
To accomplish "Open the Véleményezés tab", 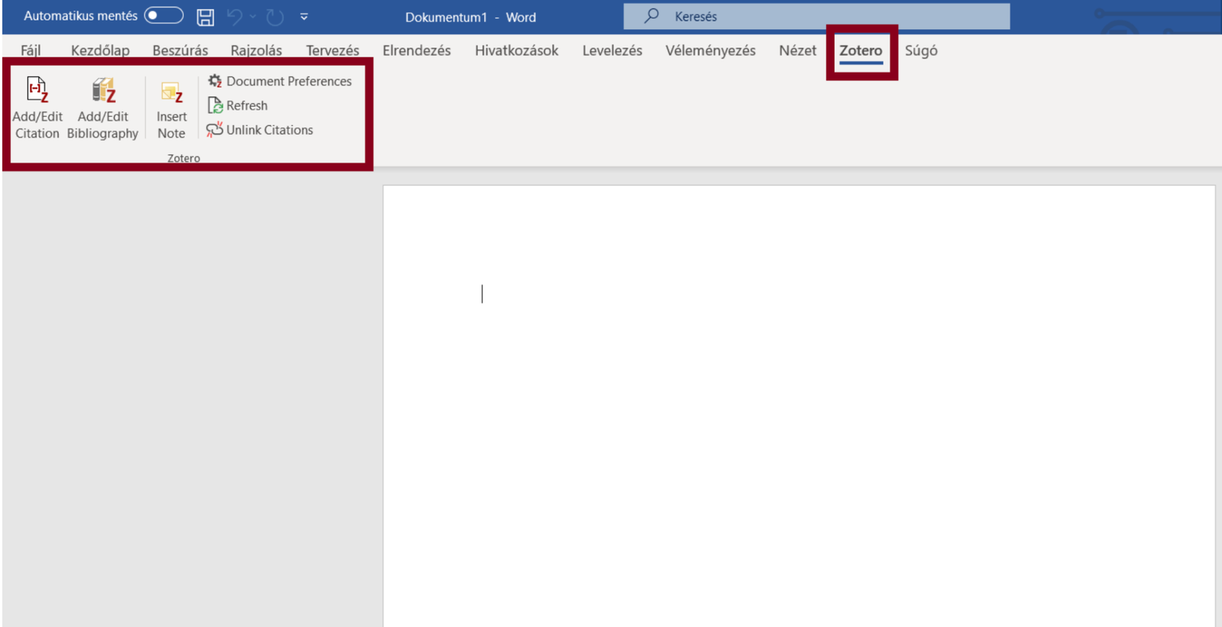I will (710, 50).
